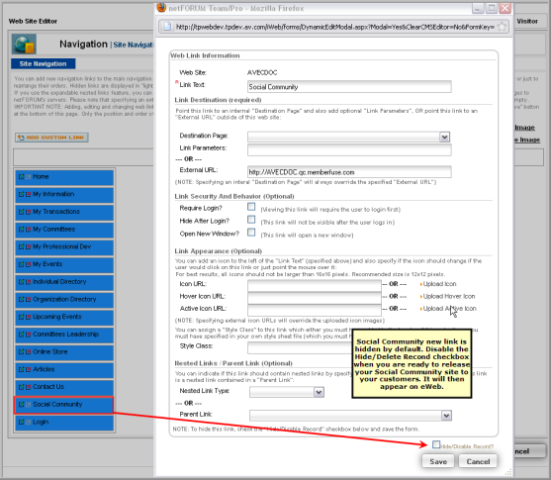Check the Open New Window checkbox
551x480 pixels.
point(251,233)
